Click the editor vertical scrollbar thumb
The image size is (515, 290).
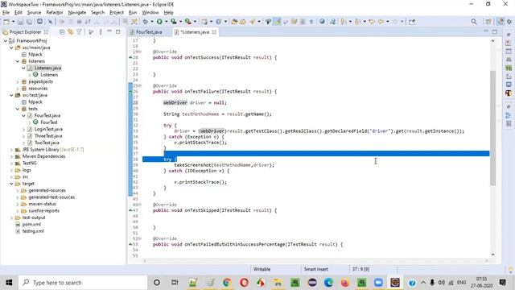[492, 128]
